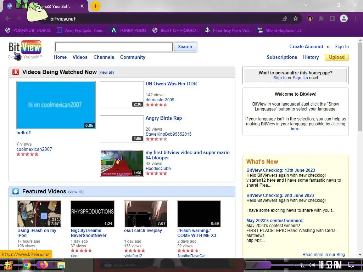Click the here link in Welcome box

coord(295,129)
